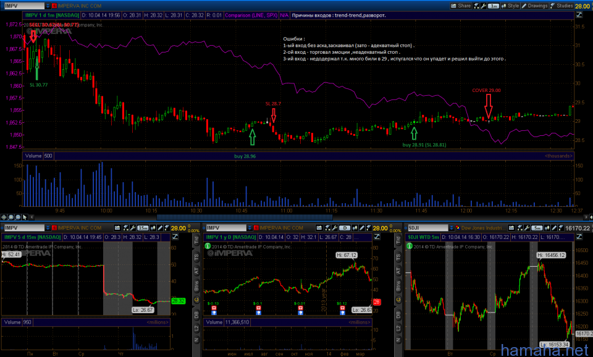
Task: Change the 1m timeframe in top toolbar
Action: 493,5
